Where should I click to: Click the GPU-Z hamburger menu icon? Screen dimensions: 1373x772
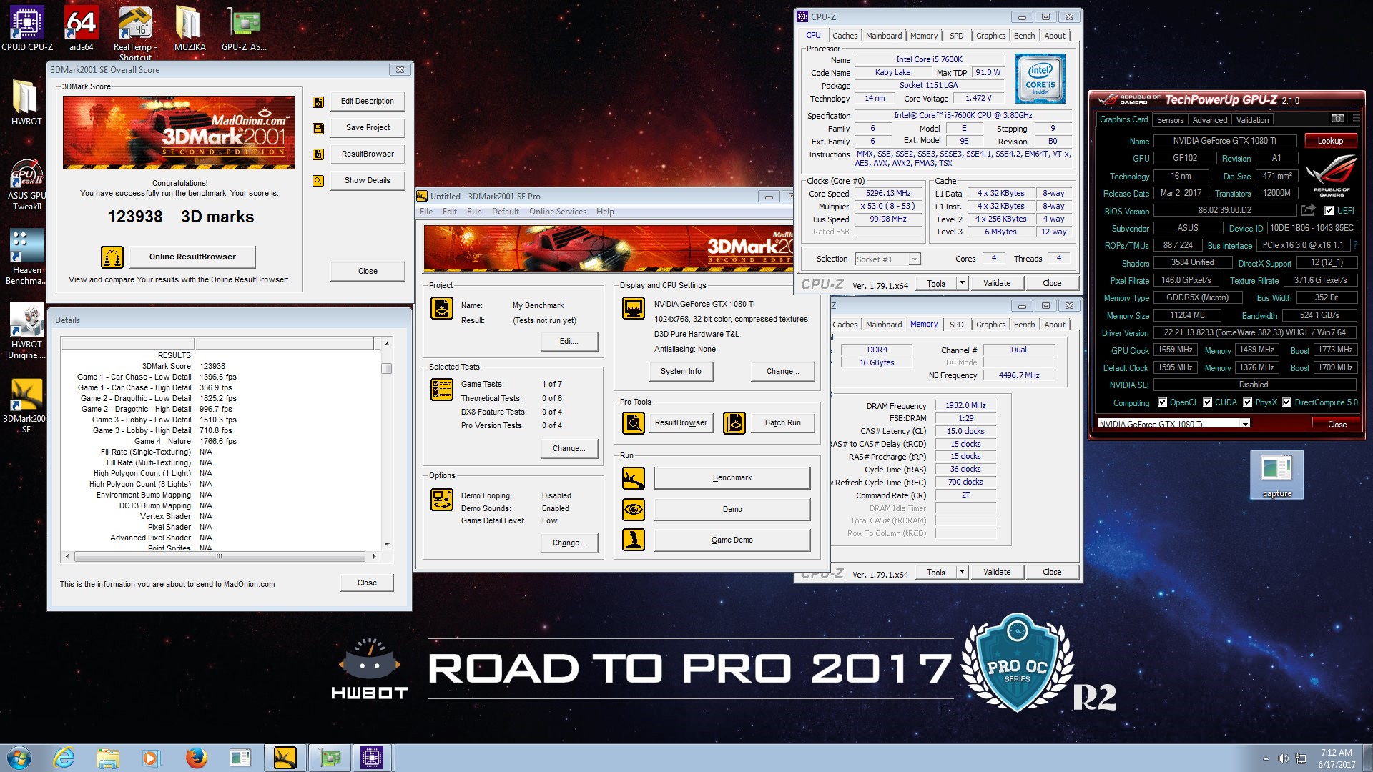[1357, 118]
